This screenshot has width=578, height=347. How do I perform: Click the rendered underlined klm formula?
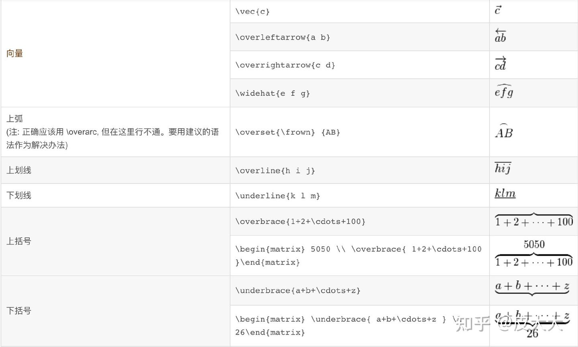tap(505, 194)
